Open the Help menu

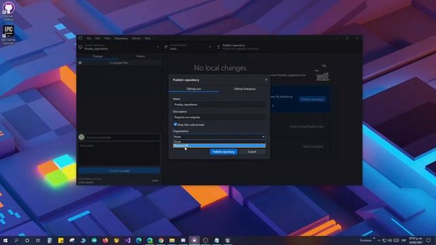(148, 38)
